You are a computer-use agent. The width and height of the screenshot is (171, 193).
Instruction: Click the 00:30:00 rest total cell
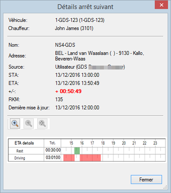coord(53,150)
